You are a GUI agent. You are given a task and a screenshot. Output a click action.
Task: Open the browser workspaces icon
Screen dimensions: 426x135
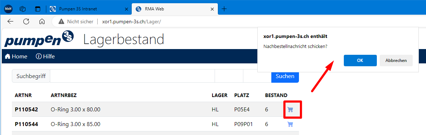point(23,9)
